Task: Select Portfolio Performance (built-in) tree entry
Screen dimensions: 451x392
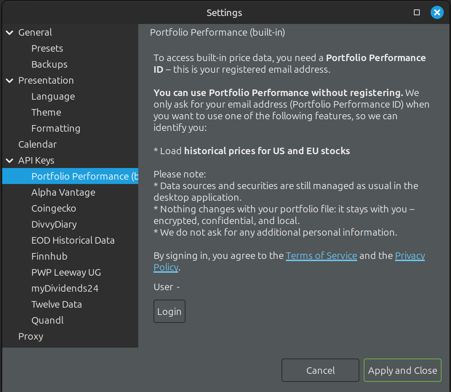Action: (70, 176)
